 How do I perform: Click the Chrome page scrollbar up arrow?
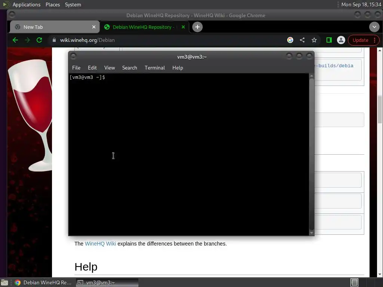click(x=380, y=50)
